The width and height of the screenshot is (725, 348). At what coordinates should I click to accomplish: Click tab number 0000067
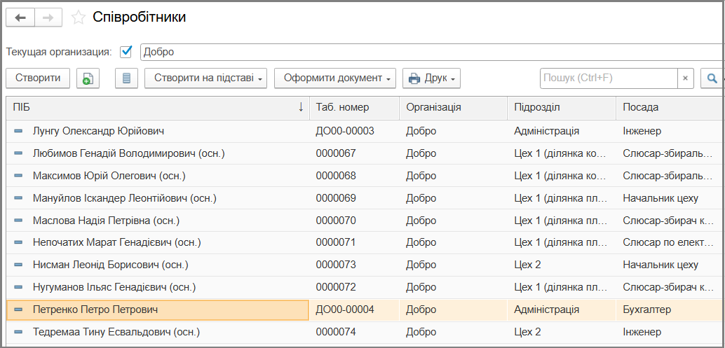(336, 153)
